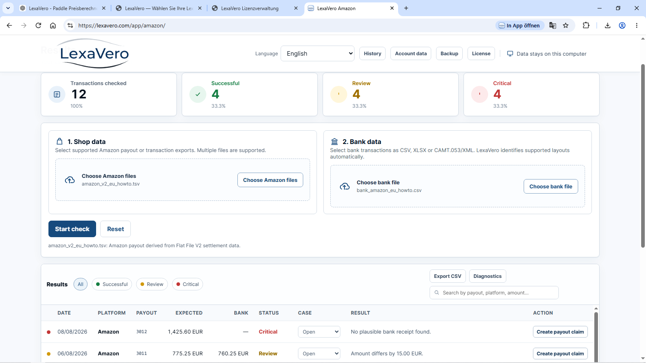This screenshot has height=363, width=646.
Task: Open the License page
Action: 481,54
